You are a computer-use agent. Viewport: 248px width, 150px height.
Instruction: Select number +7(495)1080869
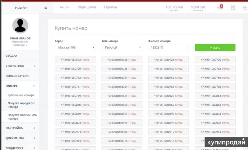click(75, 114)
